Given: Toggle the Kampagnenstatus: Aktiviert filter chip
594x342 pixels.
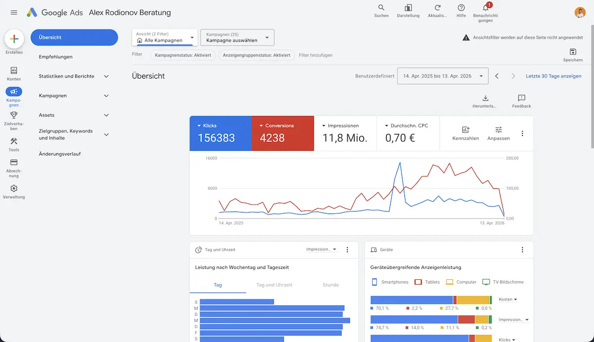Looking at the screenshot, I should [183, 55].
